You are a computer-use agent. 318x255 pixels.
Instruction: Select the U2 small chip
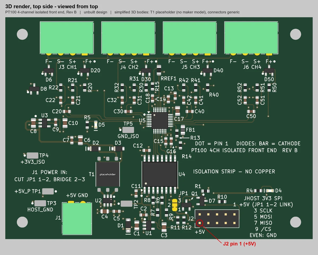108,201
